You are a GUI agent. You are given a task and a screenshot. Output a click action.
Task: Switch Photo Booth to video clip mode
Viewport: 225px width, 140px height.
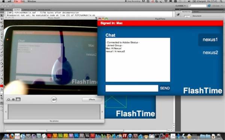[x=18, y=99]
